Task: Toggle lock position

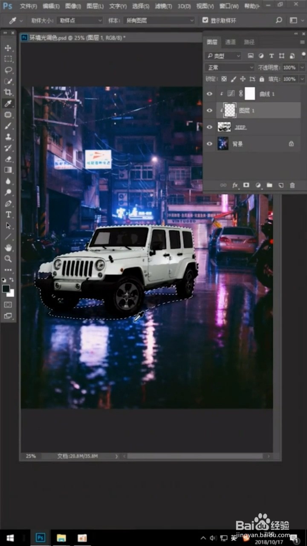Action: [x=243, y=79]
